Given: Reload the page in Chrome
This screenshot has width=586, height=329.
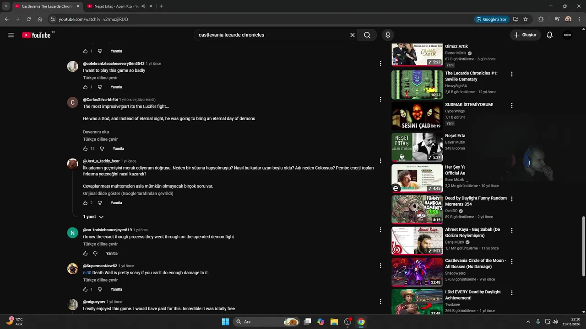Looking at the screenshot, I should click(x=28, y=19).
